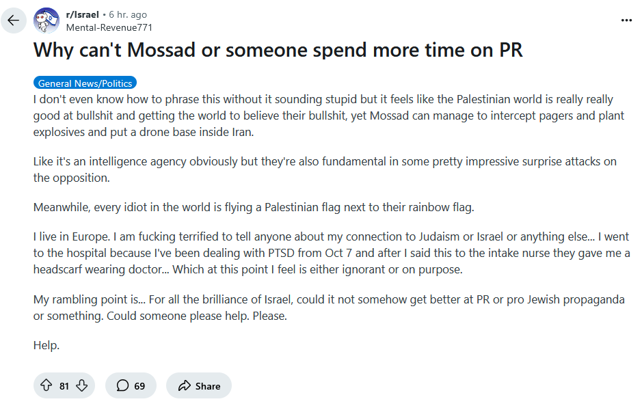Downvote the Mossad PR post
The image size is (642, 408).
click(82, 385)
